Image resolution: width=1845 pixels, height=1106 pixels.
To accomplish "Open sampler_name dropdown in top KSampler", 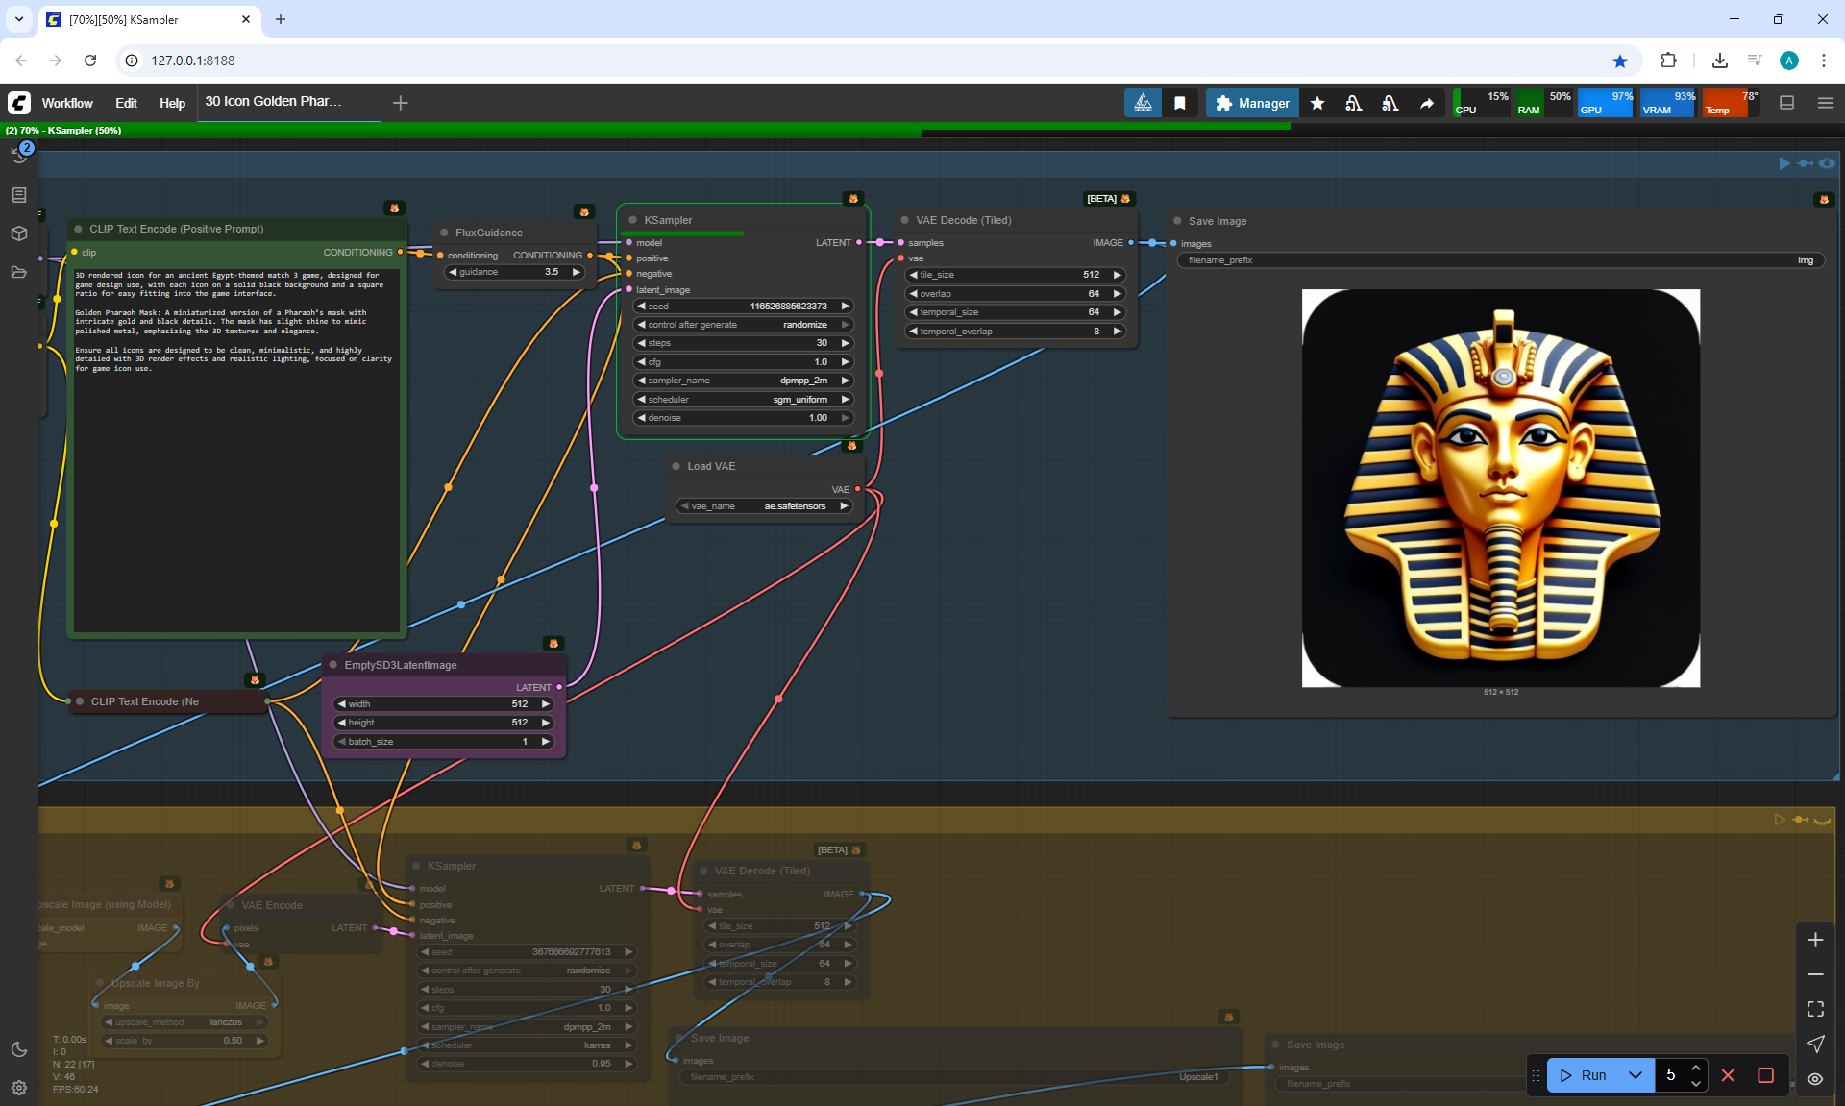I will [x=743, y=381].
